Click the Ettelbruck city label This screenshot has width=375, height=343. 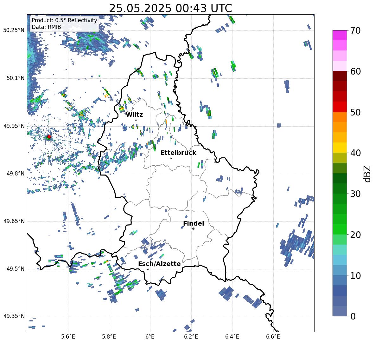[x=178, y=153]
